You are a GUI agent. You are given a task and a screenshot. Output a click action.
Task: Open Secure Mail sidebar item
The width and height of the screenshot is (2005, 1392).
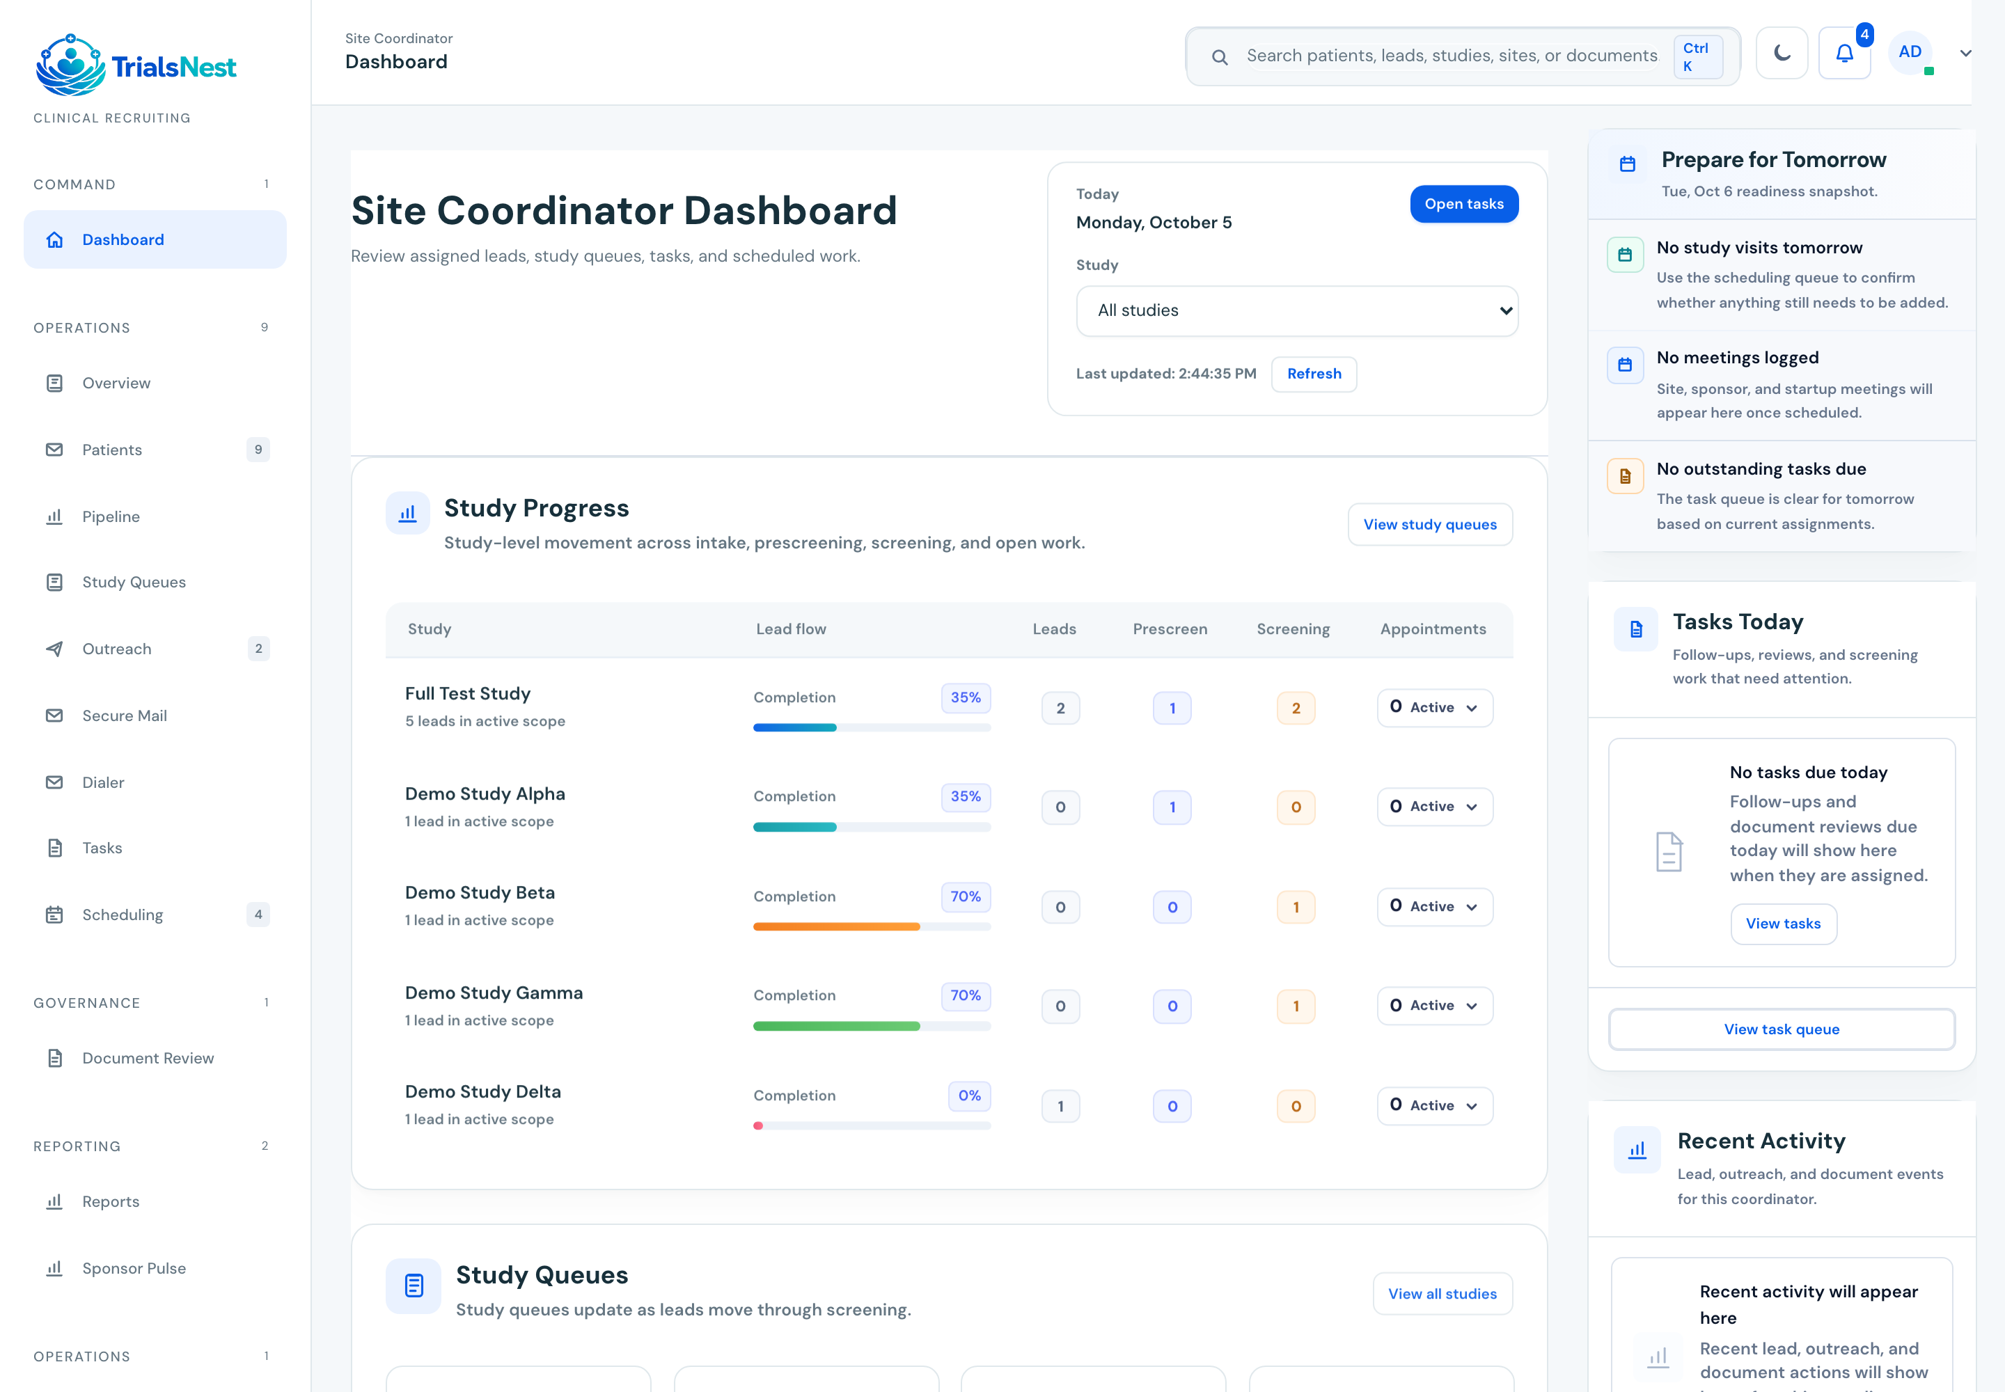(x=155, y=715)
